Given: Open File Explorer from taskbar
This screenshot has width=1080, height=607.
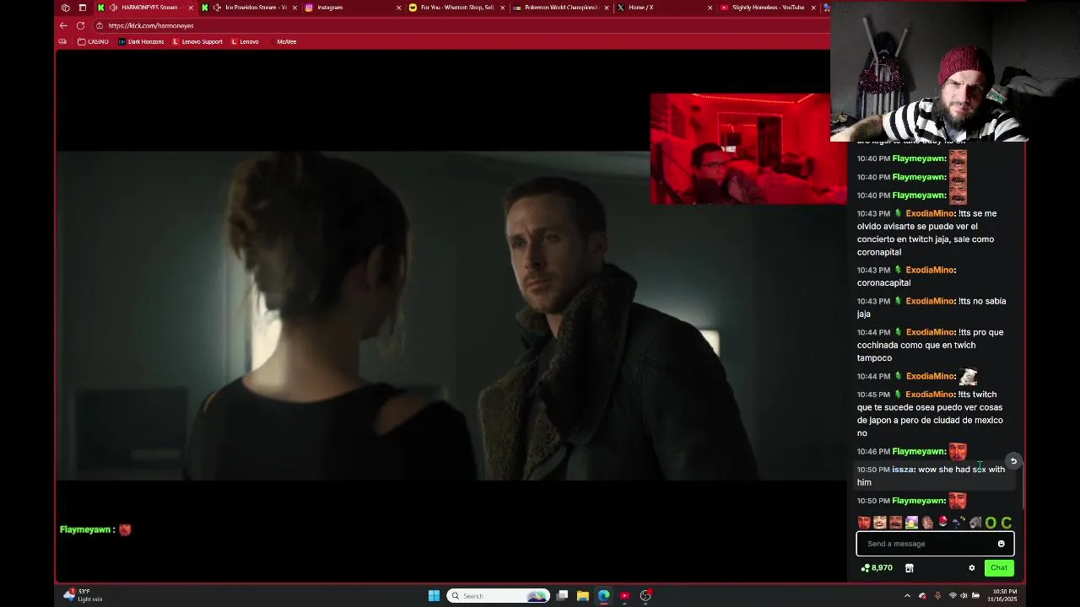Looking at the screenshot, I should pos(583,596).
